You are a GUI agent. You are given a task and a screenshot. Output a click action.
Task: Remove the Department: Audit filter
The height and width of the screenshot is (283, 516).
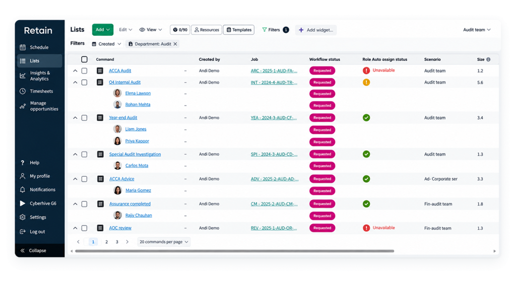[x=175, y=44]
